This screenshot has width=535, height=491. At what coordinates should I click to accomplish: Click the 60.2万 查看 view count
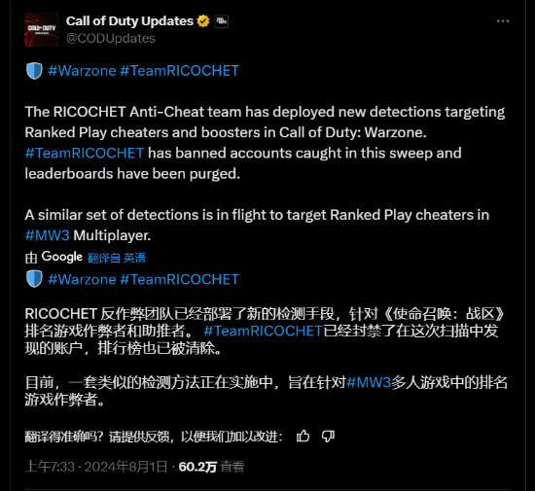211,467
